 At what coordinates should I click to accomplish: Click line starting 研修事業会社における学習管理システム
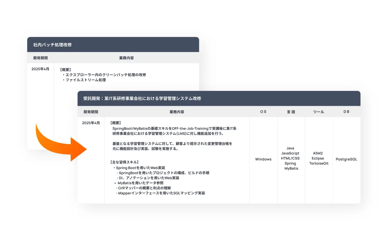point(168,133)
